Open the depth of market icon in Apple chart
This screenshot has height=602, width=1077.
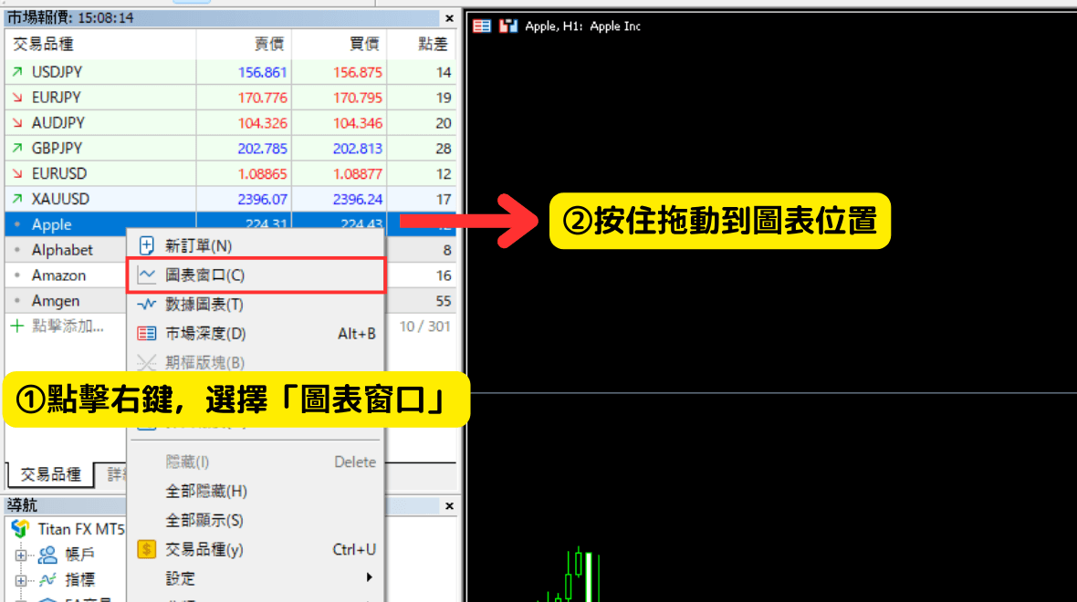pos(482,26)
